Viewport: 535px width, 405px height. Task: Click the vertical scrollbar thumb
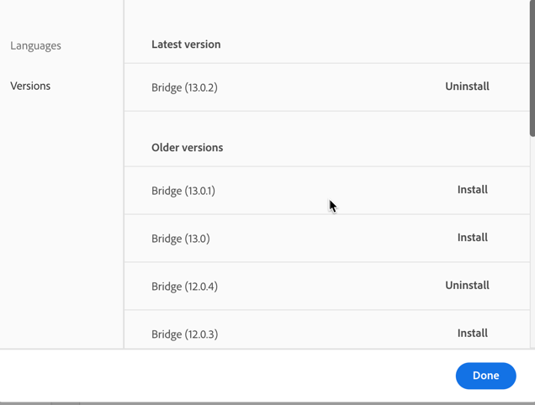(532, 67)
